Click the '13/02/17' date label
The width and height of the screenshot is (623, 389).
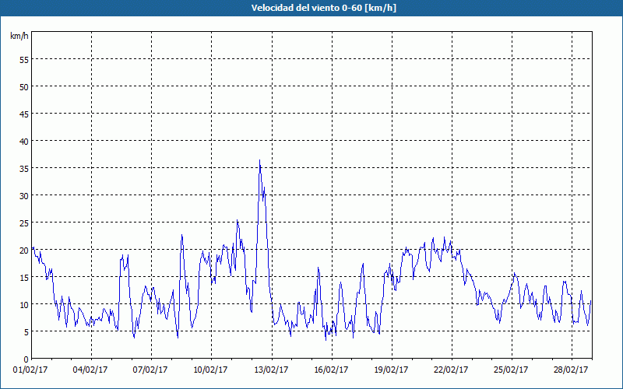271,370
